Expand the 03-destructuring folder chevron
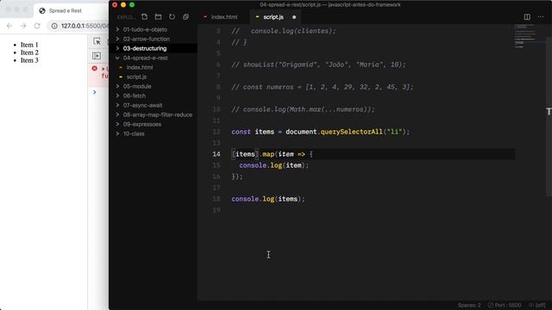552x310 pixels. point(117,48)
